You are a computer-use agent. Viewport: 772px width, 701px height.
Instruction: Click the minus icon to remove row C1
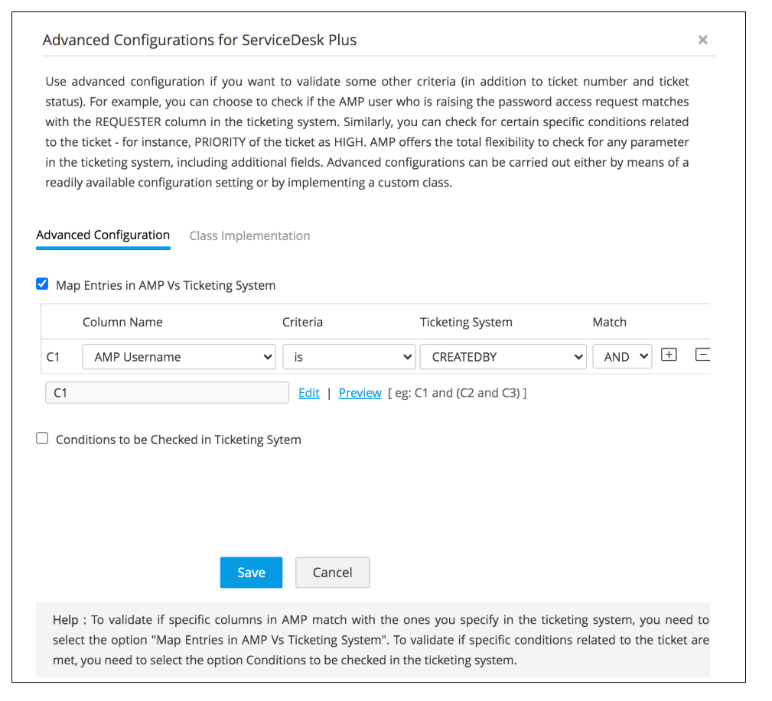pyautogui.click(x=702, y=355)
